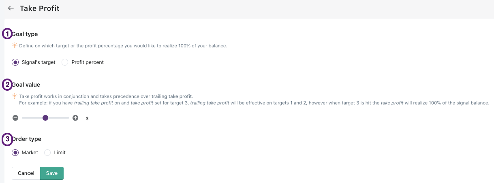Decrease goal value with the minus icon
The height and width of the screenshot is (183, 494).
point(15,118)
